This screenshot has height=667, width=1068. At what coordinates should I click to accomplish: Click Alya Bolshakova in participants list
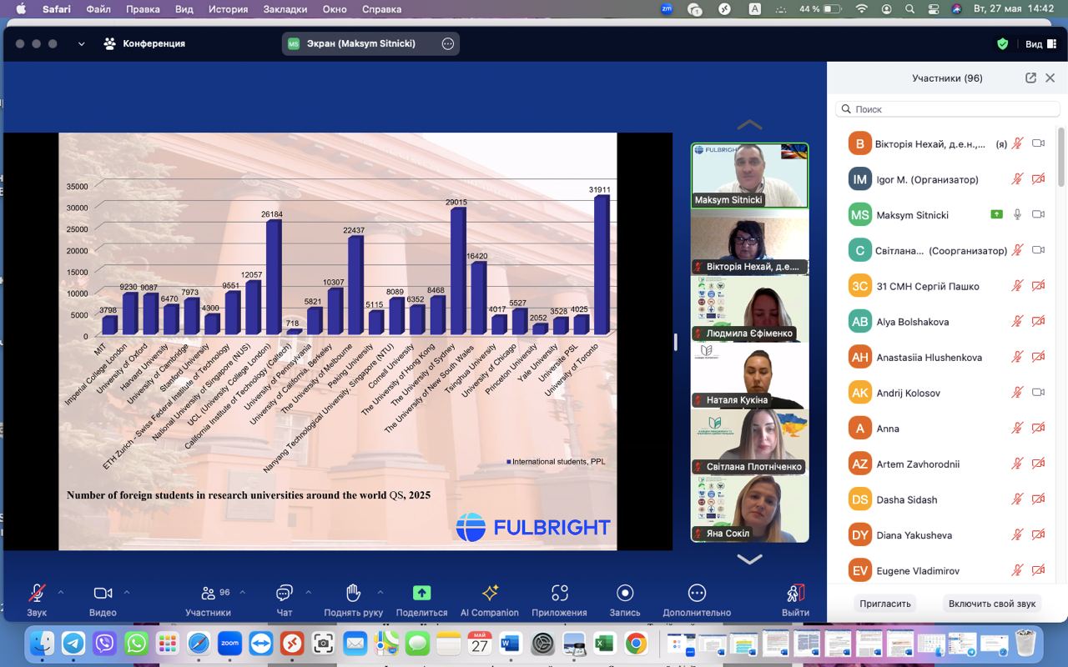tap(947, 322)
